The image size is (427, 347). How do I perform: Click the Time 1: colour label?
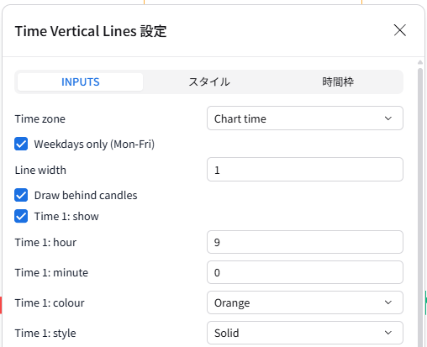50,302
